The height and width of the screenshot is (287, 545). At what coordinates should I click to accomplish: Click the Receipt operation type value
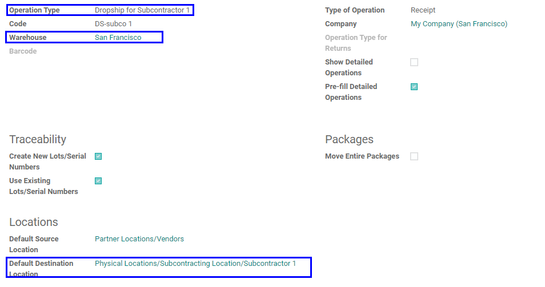coord(423,10)
